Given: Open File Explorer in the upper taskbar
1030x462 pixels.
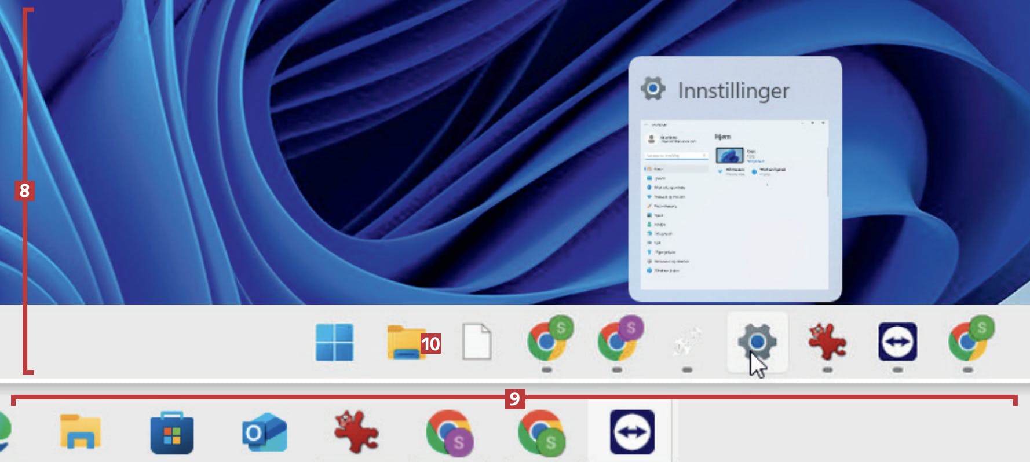Looking at the screenshot, I should tap(405, 342).
